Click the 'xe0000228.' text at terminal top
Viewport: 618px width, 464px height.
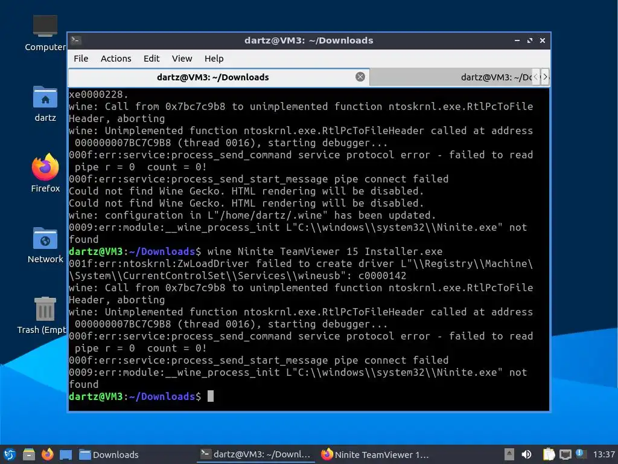tap(98, 94)
